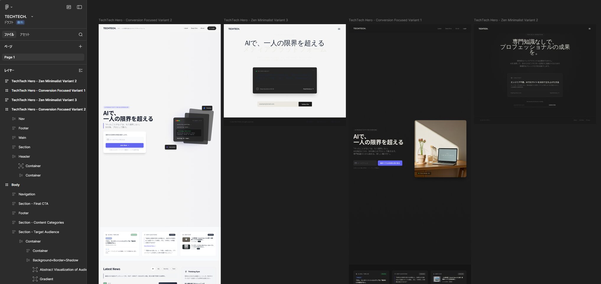Click the A? icon in the top toolbar
Image resolution: width=601 pixels, height=284 pixels.
point(69,7)
